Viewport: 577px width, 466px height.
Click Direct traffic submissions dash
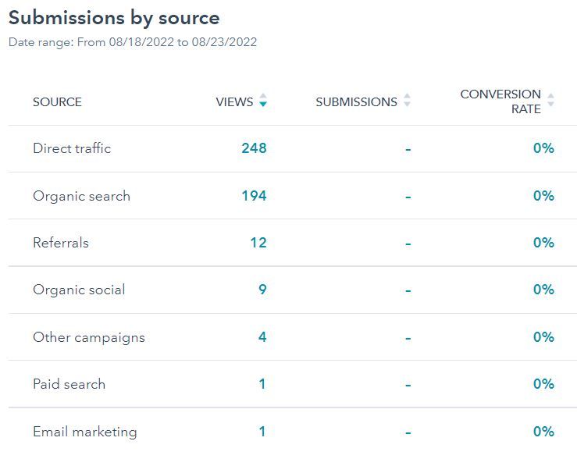(x=408, y=150)
